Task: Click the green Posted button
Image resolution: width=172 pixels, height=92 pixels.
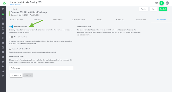Action: pos(163,9)
